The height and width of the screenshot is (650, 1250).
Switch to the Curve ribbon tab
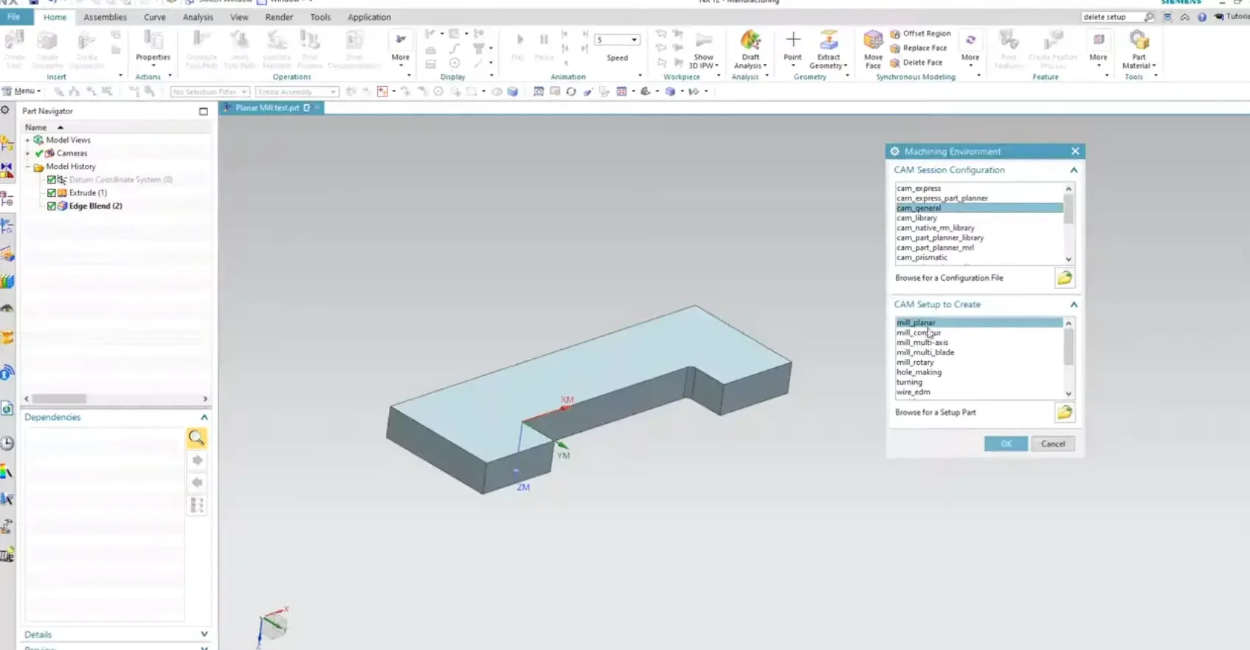(154, 17)
